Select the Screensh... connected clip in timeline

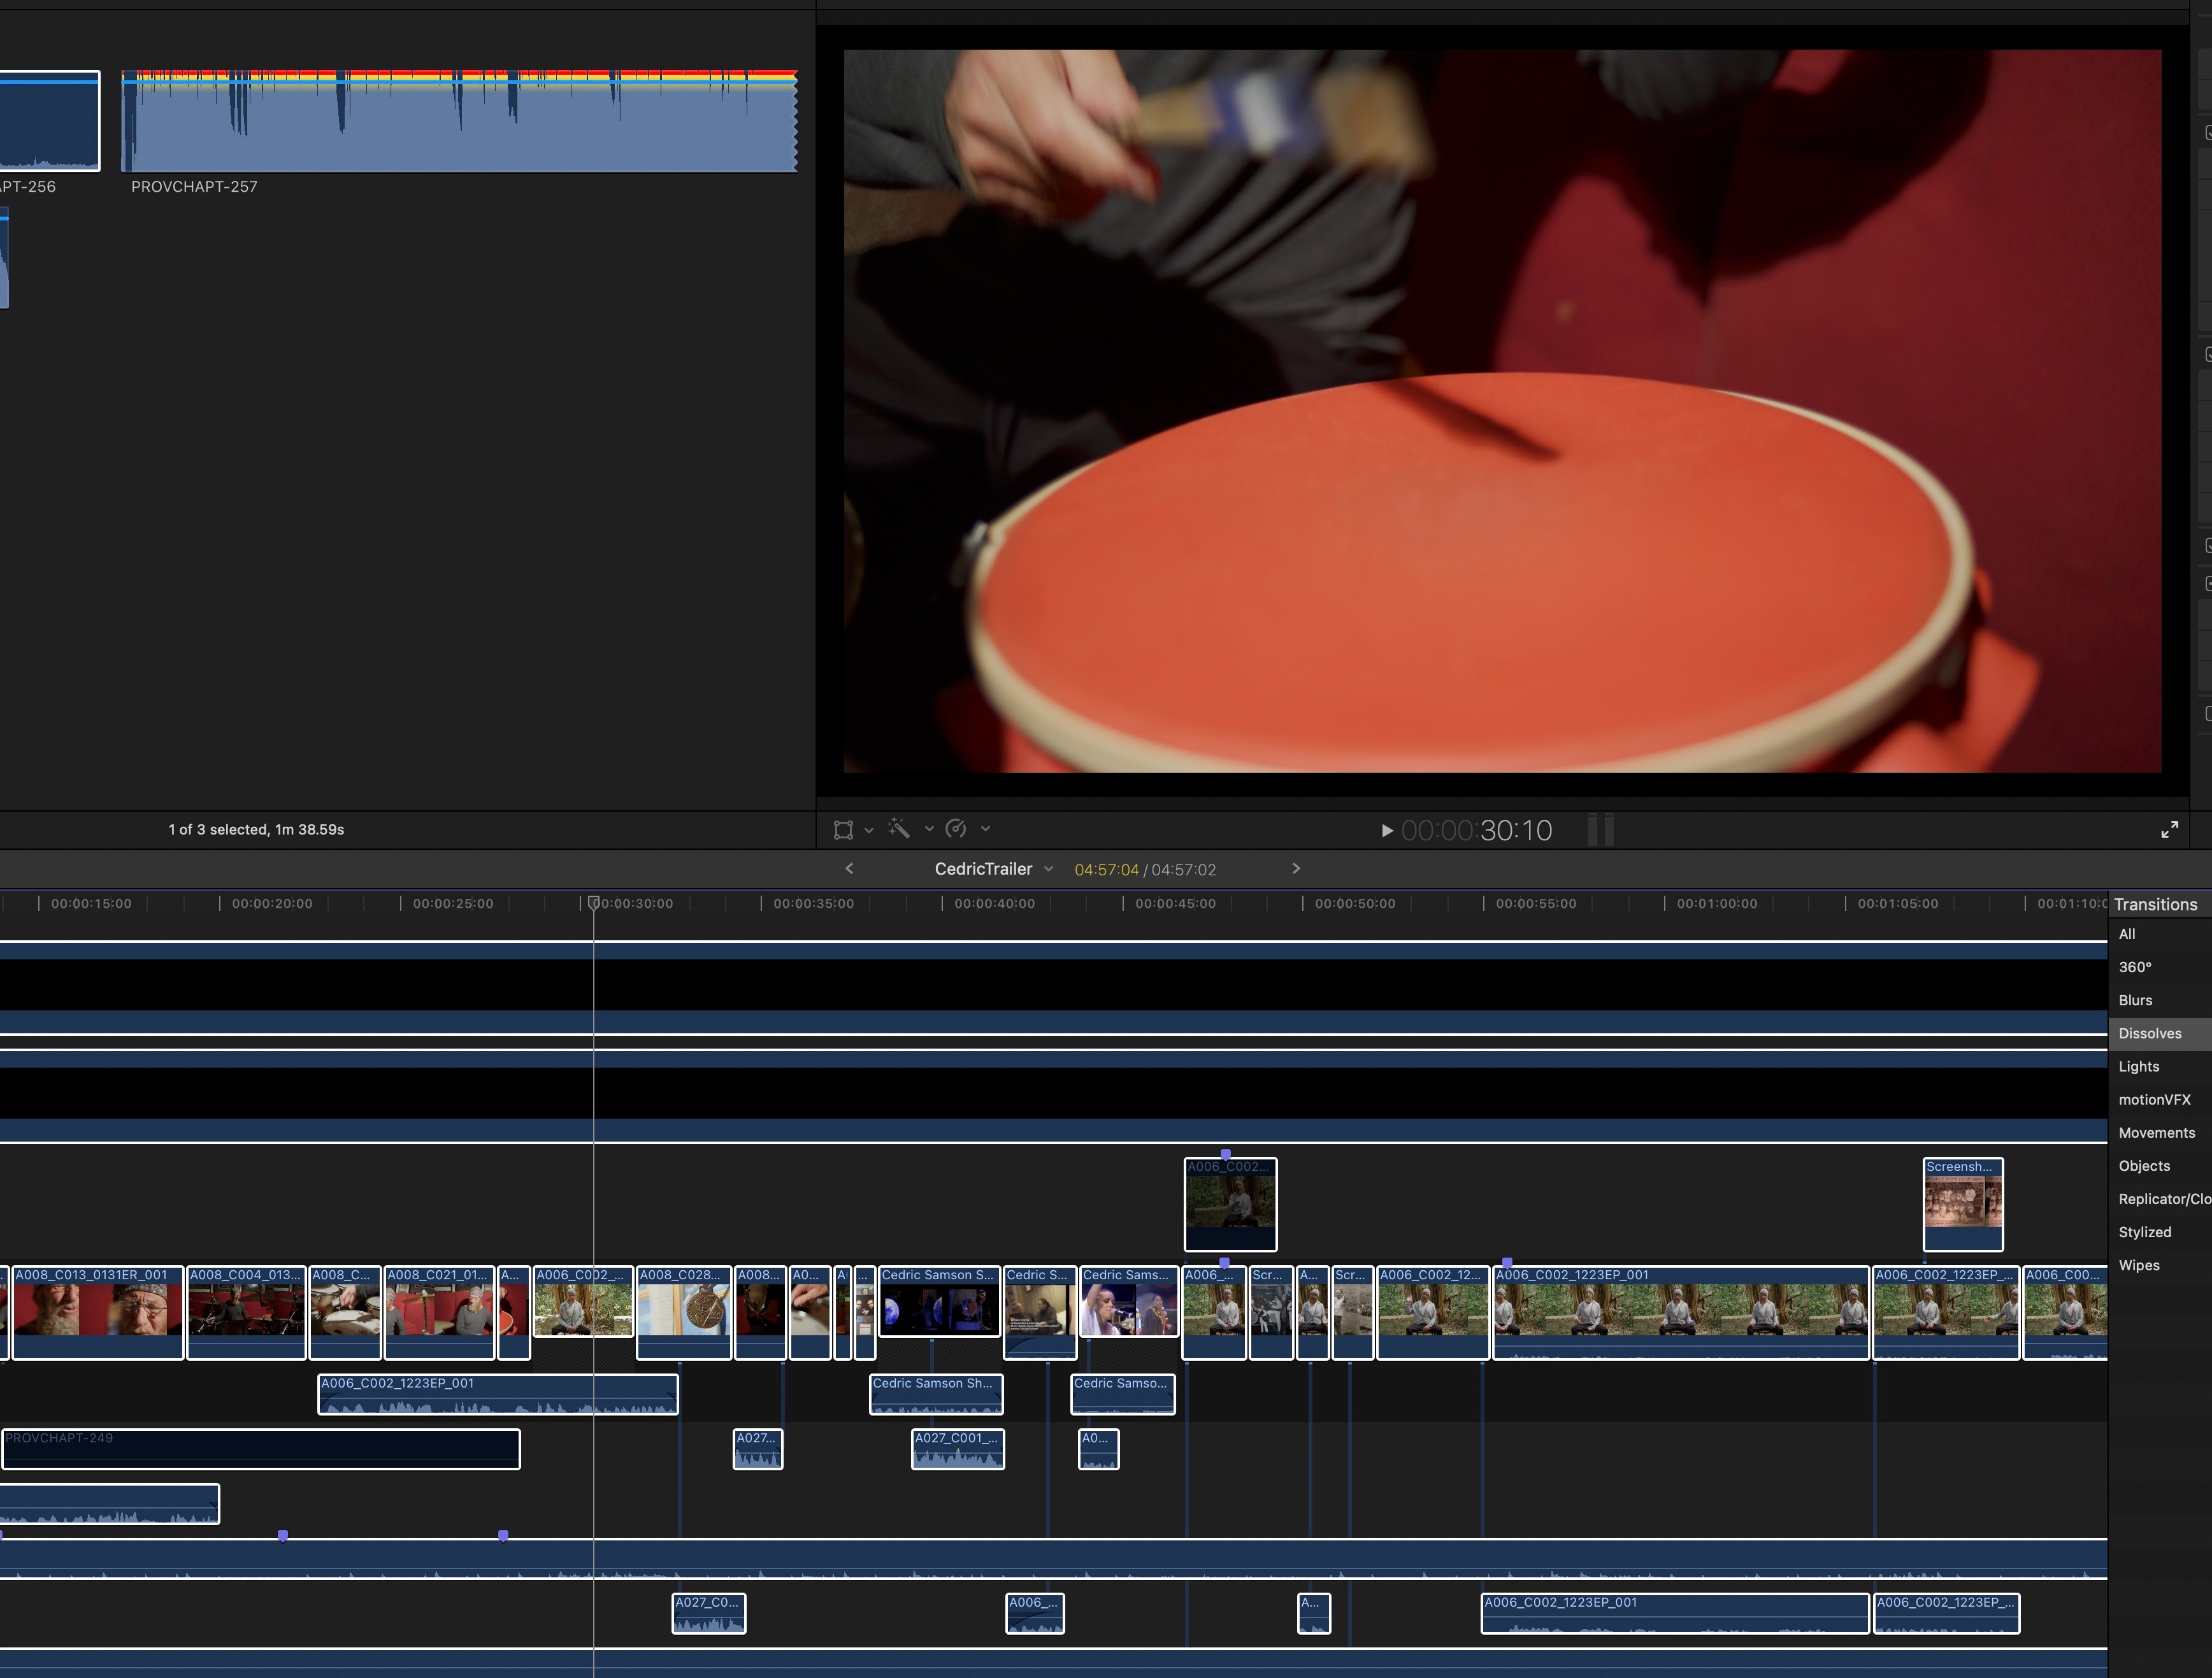point(1962,1204)
